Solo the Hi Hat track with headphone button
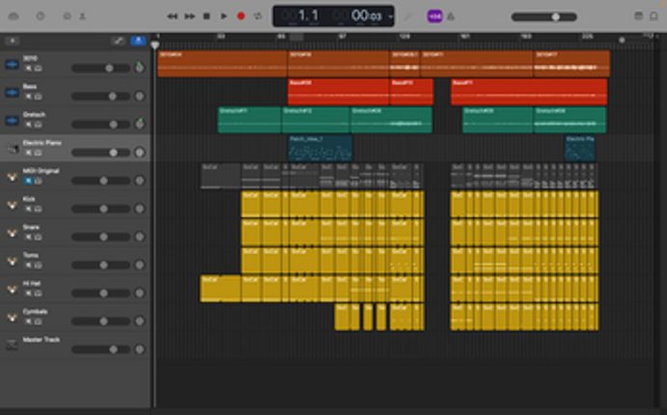The width and height of the screenshot is (667, 415). point(37,291)
